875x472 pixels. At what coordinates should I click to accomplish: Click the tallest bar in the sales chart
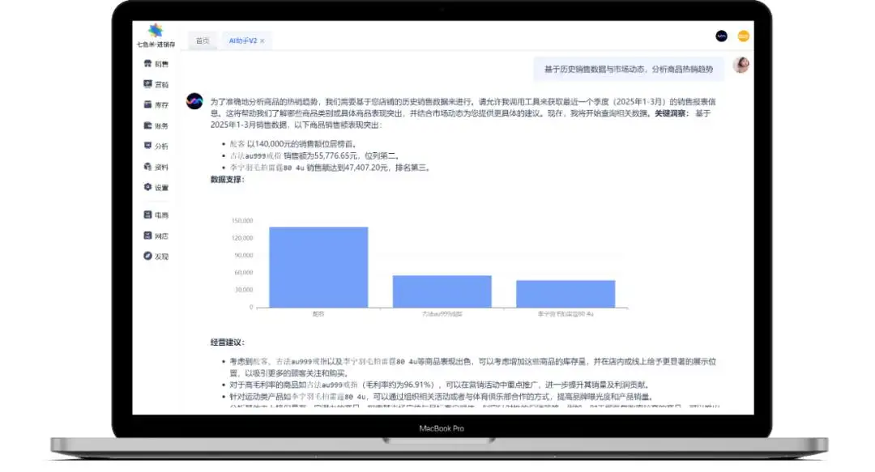[318, 266]
